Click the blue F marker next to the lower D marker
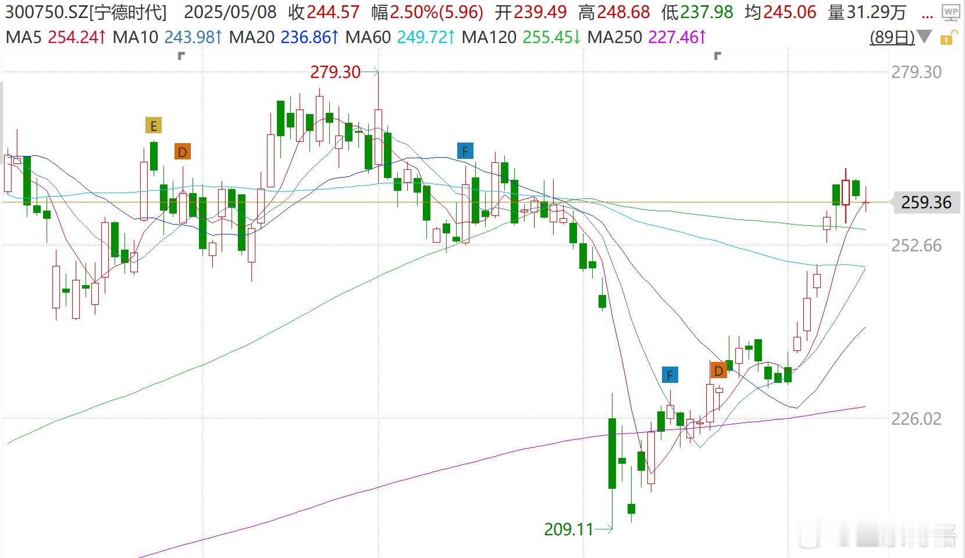The height and width of the screenshot is (558, 965). click(x=670, y=375)
